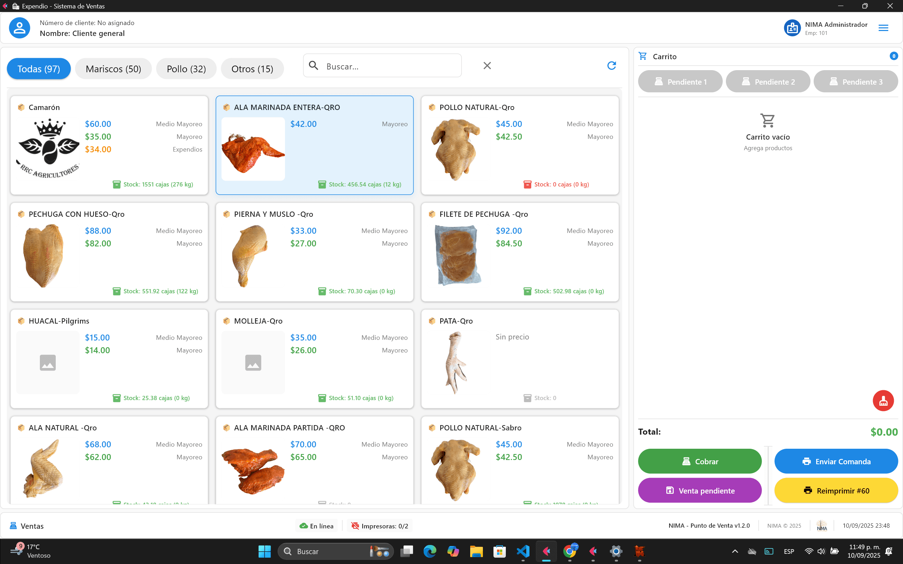Select the ALA MARINADA ENTERA-QRO product image
This screenshot has height=564, width=903.
(x=253, y=149)
